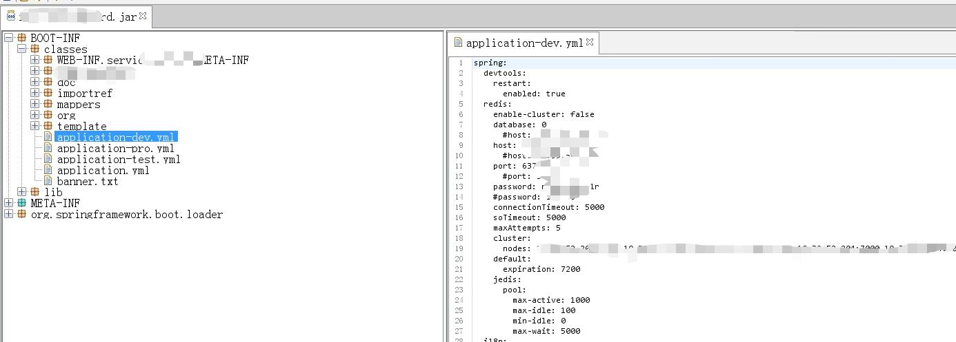Click the 'spring:' line in the editor
The height and width of the screenshot is (342, 956).
point(490,63)
